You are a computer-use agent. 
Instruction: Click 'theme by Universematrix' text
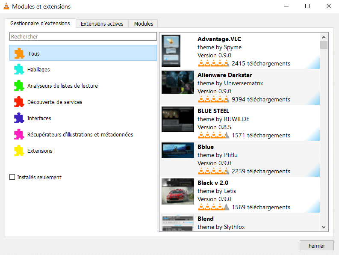230,83
